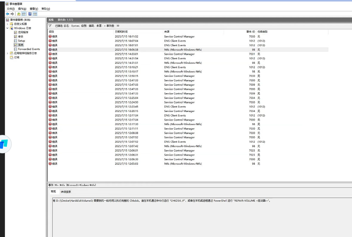Sort by the 事件 ID column header
This screenshot has height=237, width=352.
[250, 32]
